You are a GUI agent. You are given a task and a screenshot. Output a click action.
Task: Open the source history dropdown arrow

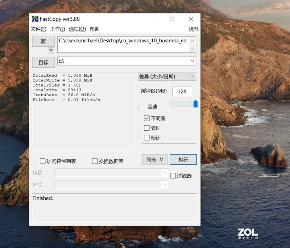pyautogui.click(x=51, y=50)
